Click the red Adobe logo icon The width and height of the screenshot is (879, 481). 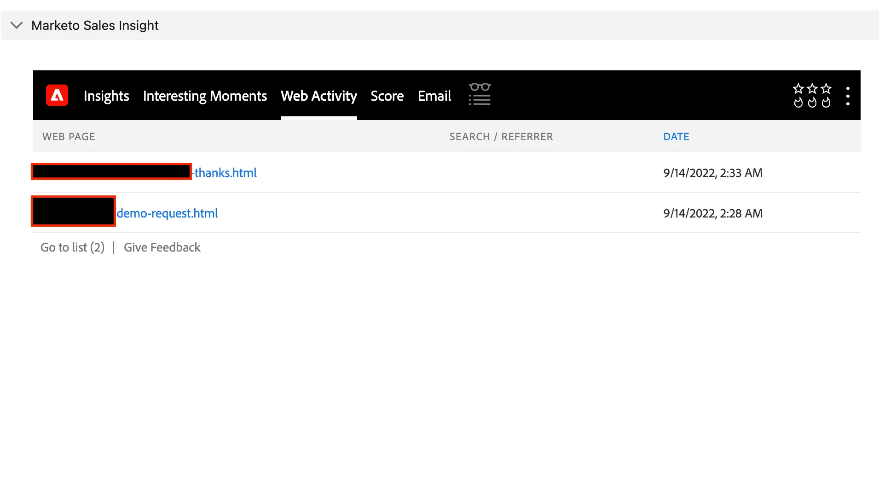[57, 95]
